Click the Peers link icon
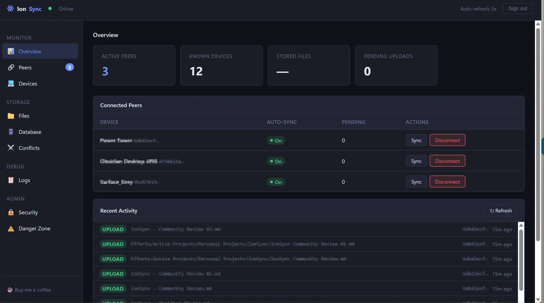 (x=11, y=67)
